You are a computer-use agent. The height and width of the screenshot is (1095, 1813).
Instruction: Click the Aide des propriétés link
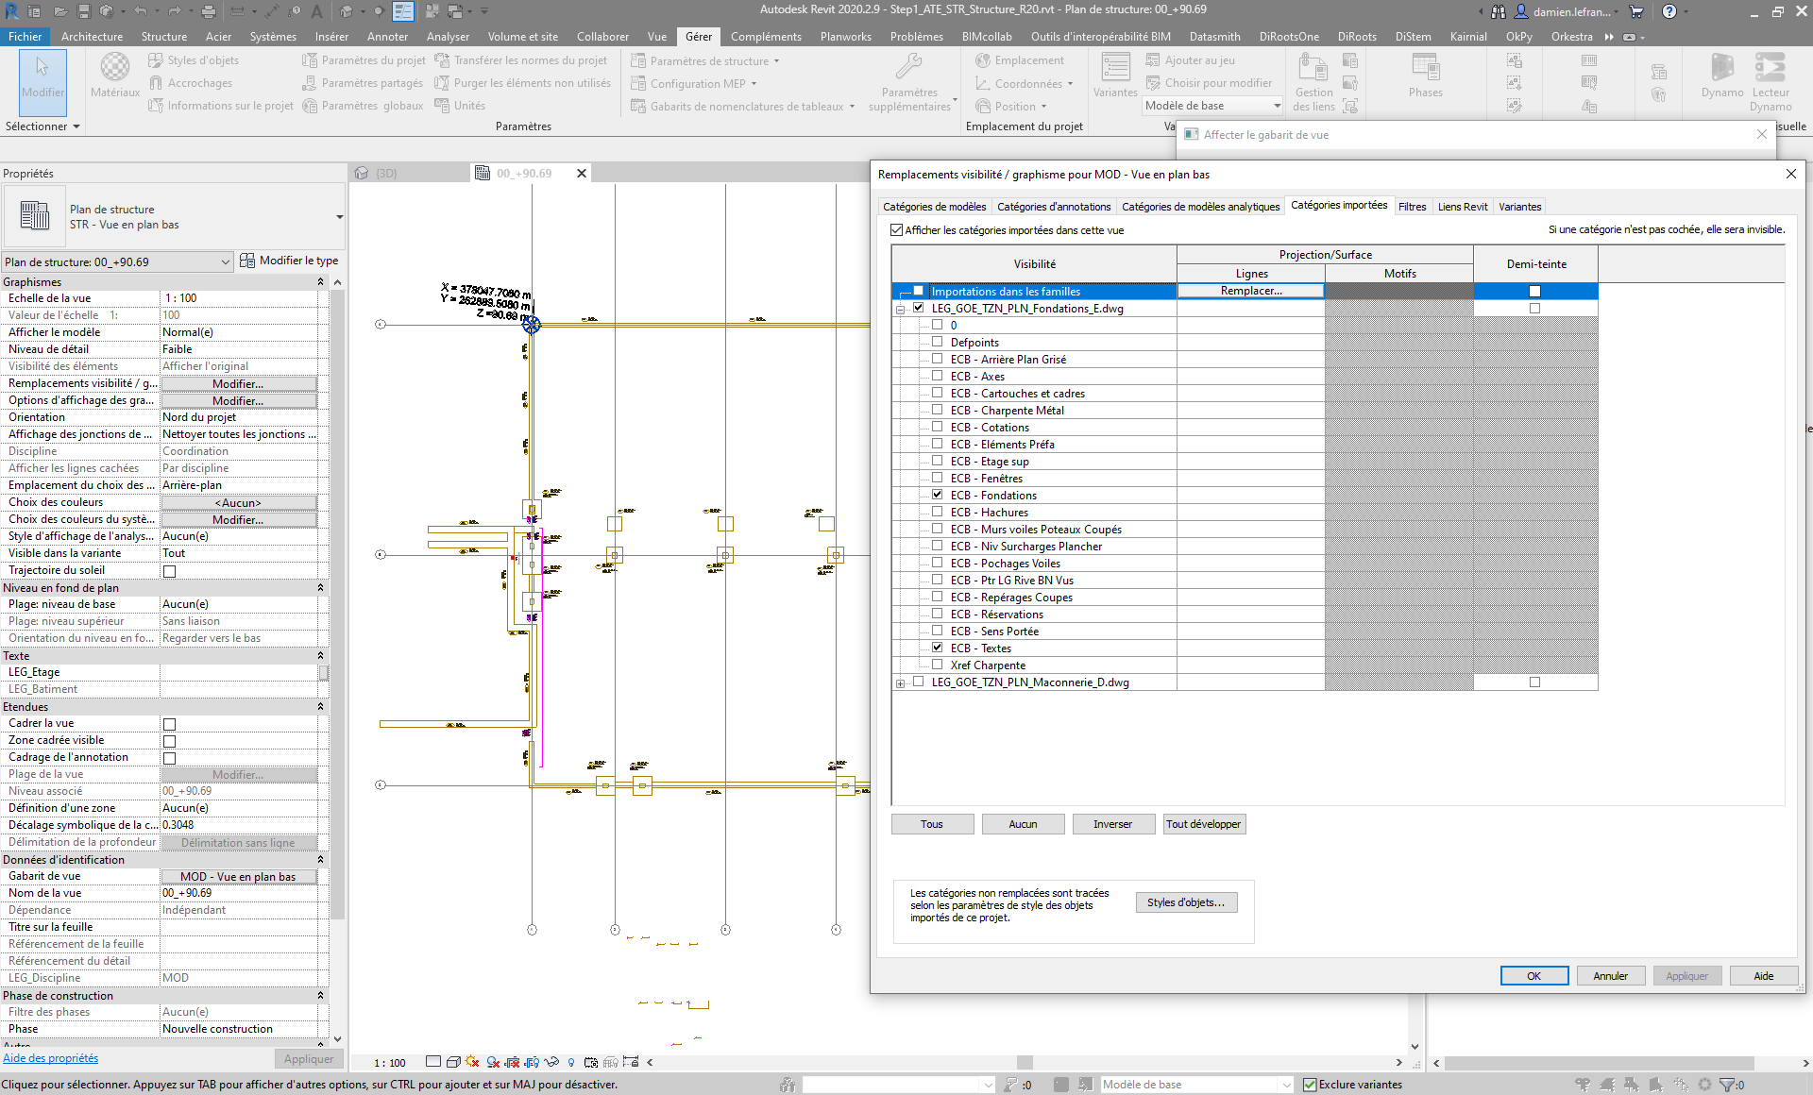(x=51, y=1058)
